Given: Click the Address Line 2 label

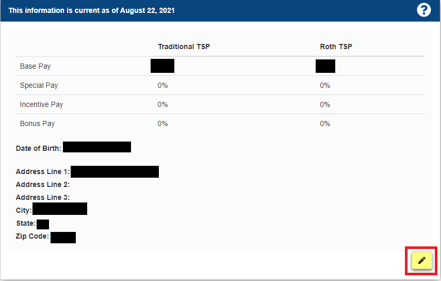Looking at the screenshot, I should pyautogui.click(x=43, y=184).
